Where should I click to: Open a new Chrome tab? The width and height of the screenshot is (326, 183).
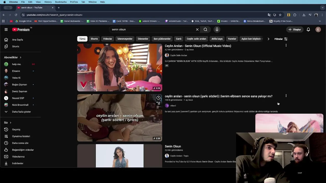pos(59,8)
